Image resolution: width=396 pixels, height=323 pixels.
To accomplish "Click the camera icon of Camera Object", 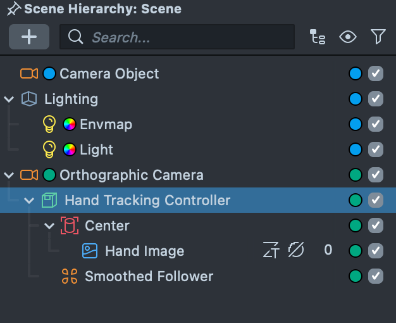I will tap(29, 73).
